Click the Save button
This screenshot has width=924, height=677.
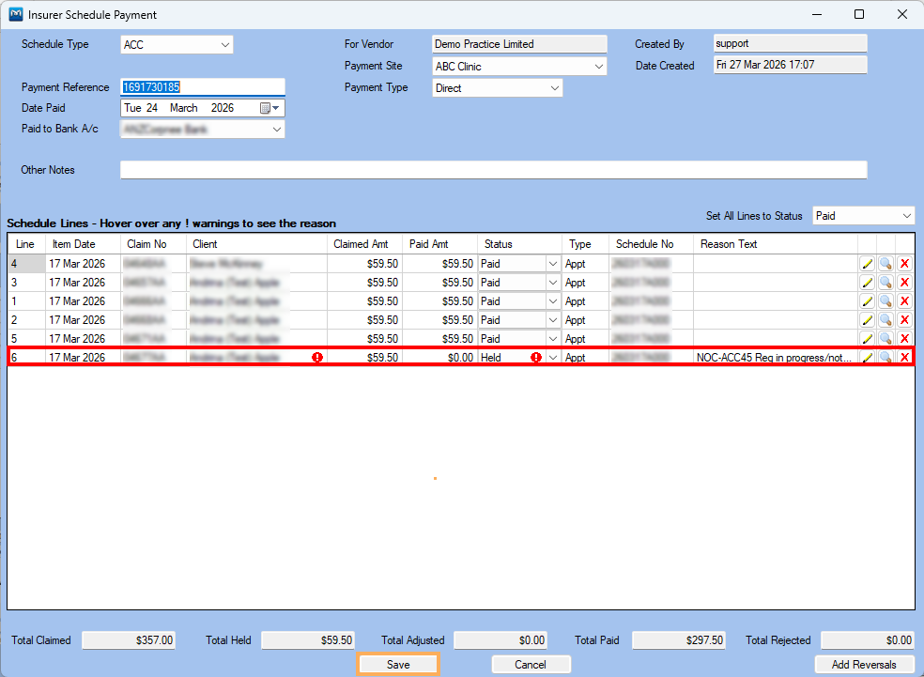[398, 665]
